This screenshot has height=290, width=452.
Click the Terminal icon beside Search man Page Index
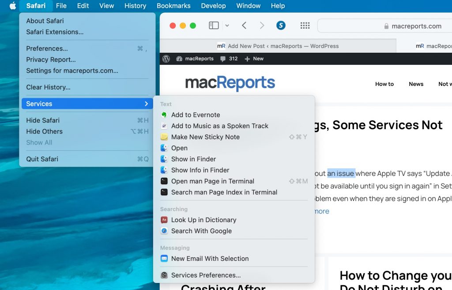(164, 192)
